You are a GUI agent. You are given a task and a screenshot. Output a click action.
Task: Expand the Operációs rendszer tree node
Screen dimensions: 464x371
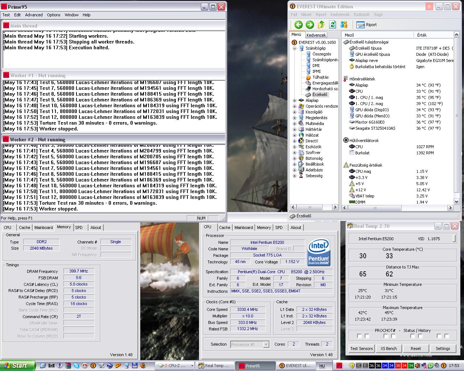pos(294,106)
